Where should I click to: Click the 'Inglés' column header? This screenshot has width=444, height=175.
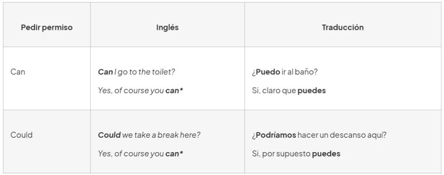click(x=167, y=27)
